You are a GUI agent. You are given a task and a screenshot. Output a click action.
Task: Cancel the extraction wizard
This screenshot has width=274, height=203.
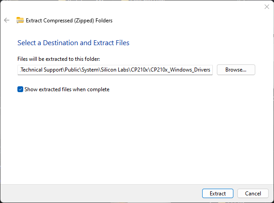pyautogui.click(x=253, y=193)
